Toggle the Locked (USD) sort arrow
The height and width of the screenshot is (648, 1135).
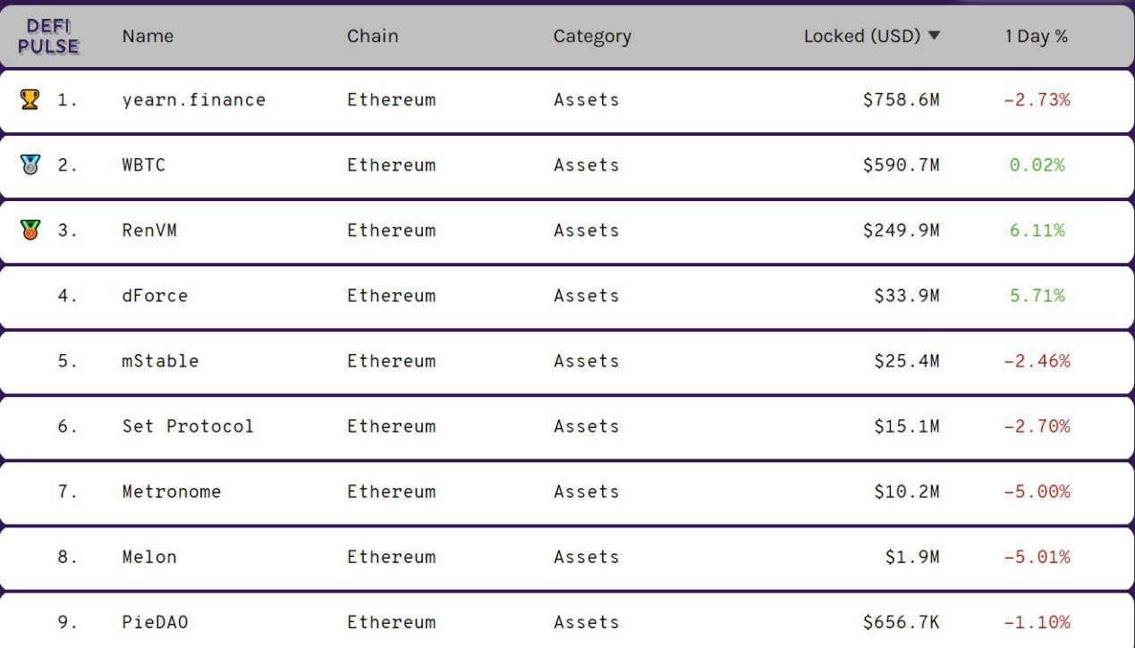coord(935,37)
